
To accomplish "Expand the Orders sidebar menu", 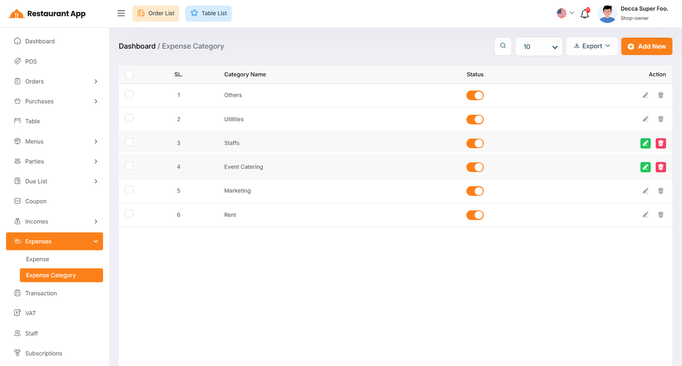I will point(55,81).
